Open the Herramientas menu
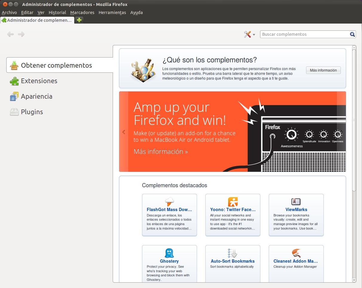Screen dimensions: 362x288 point(112,13)
